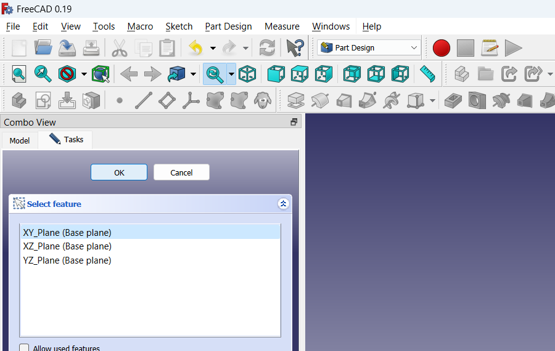Click the Local coordinate system icon
Screen dimensions: 555x351
point(191,101)
